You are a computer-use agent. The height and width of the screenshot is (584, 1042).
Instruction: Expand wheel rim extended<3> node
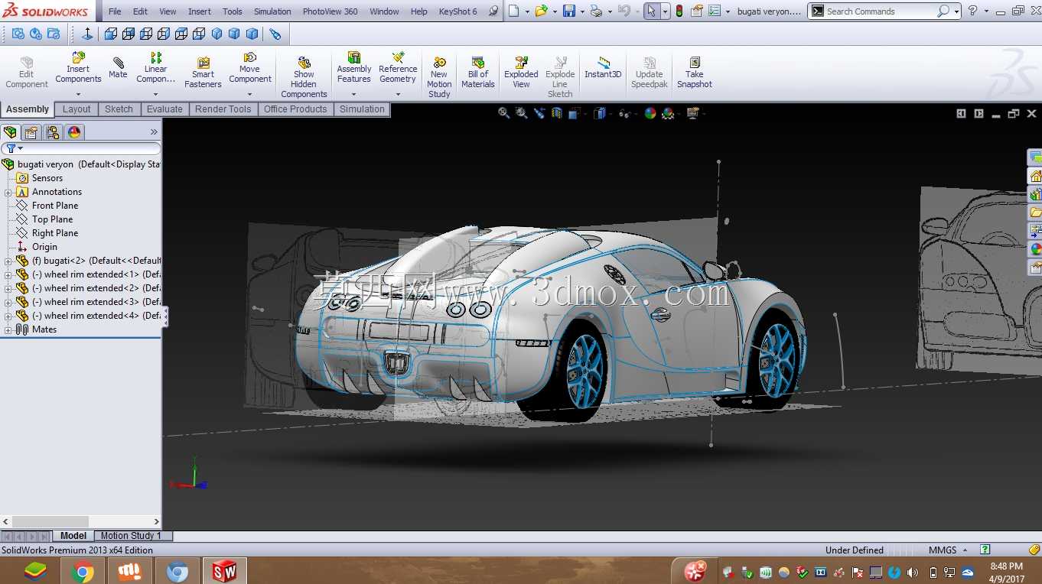(x=8, y=302)
